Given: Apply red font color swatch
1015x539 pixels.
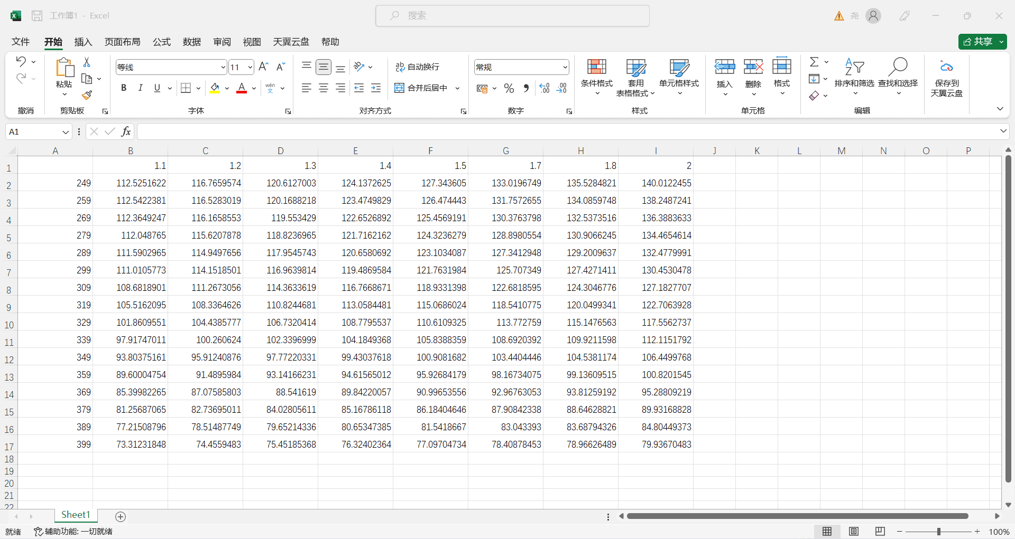Looking at the screenshot, I should point(242,88).
